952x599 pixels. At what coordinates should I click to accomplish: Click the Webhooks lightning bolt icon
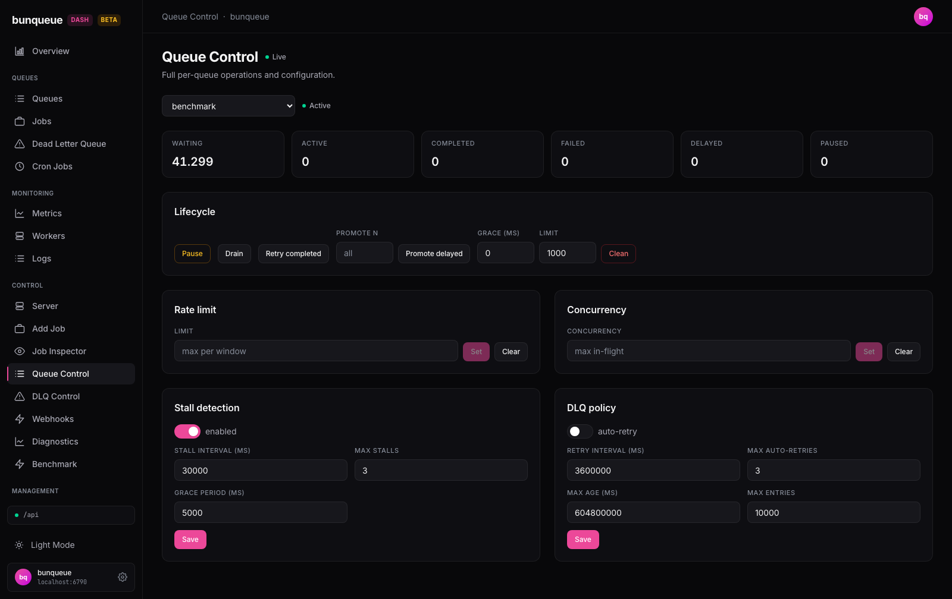(20, 419)
